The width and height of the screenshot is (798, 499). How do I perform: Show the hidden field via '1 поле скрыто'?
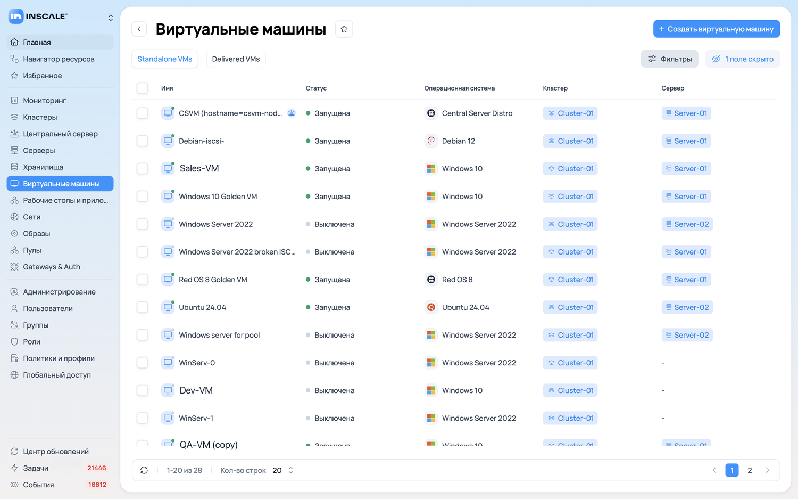[x=743, y=59]
